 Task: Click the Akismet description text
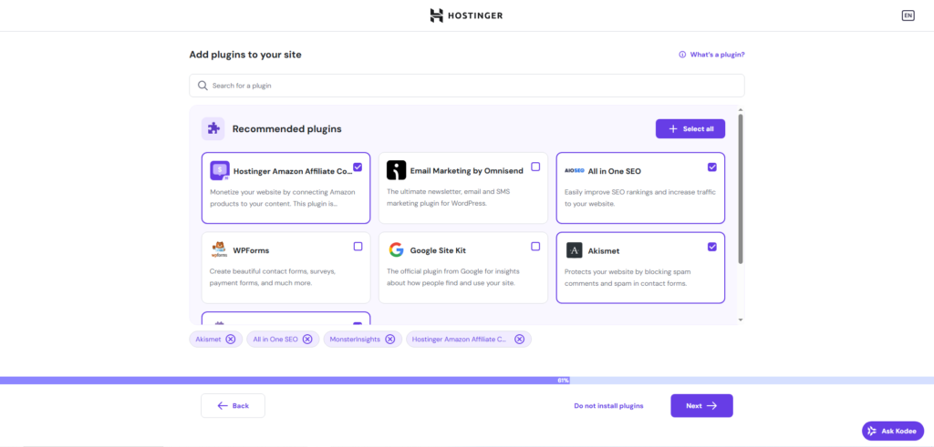point(628,278)
